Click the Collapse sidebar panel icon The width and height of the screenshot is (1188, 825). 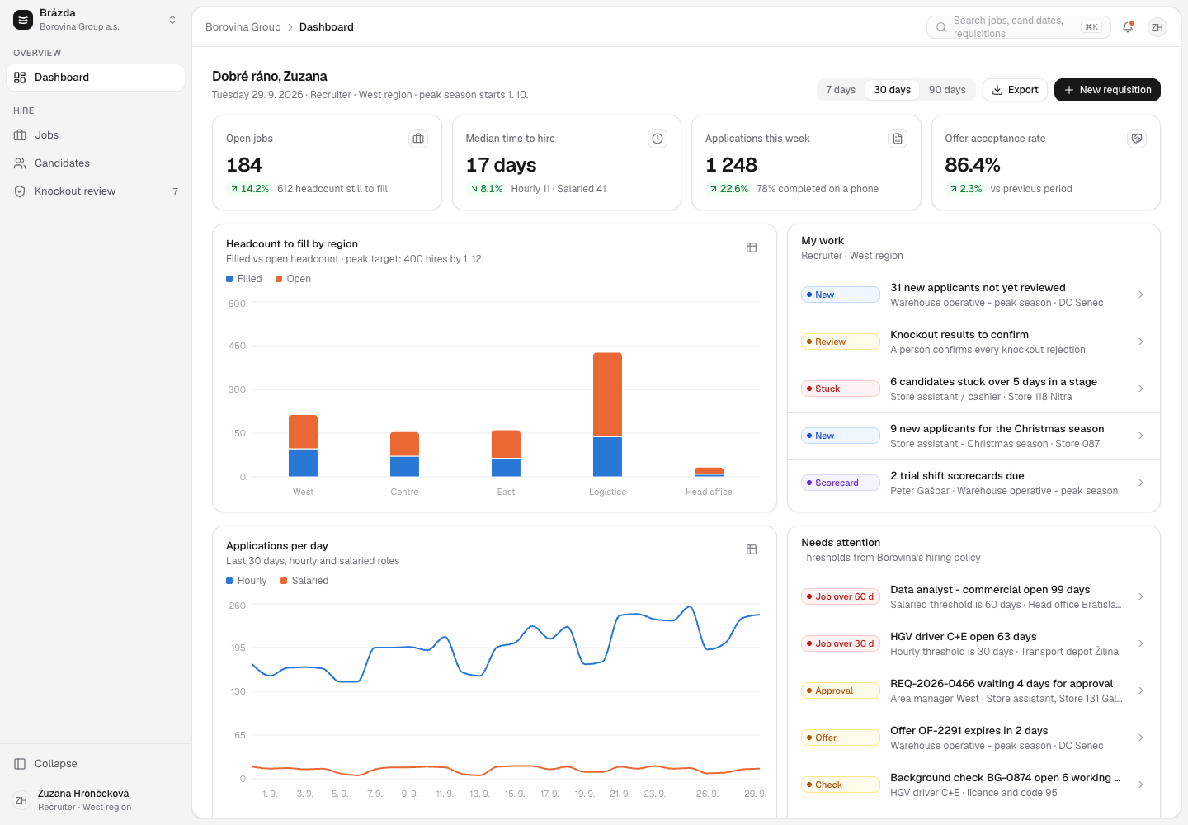[20, 764]
